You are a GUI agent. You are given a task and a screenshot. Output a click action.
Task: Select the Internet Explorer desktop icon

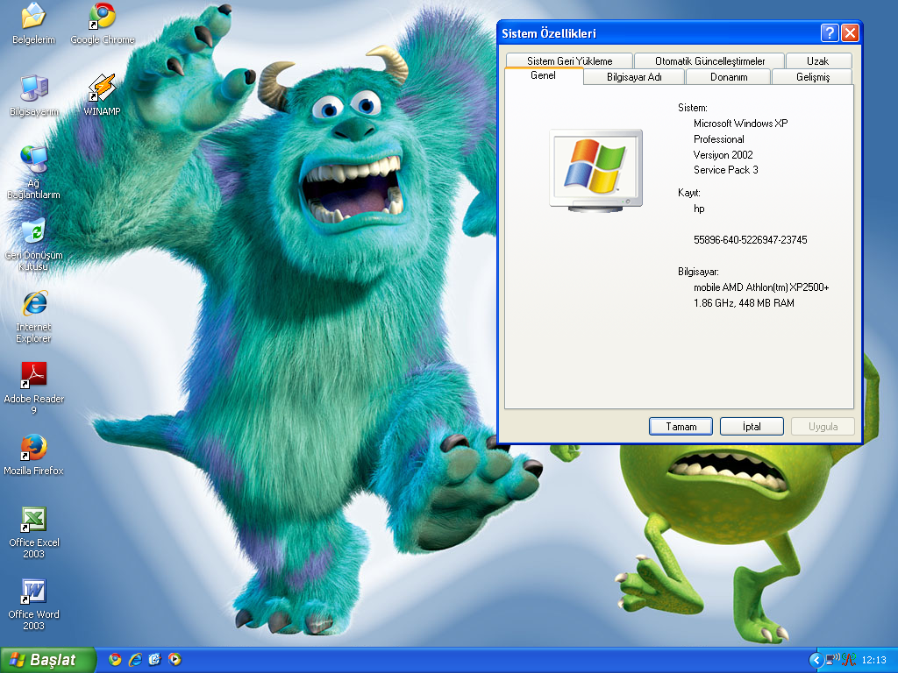point(33,305)
